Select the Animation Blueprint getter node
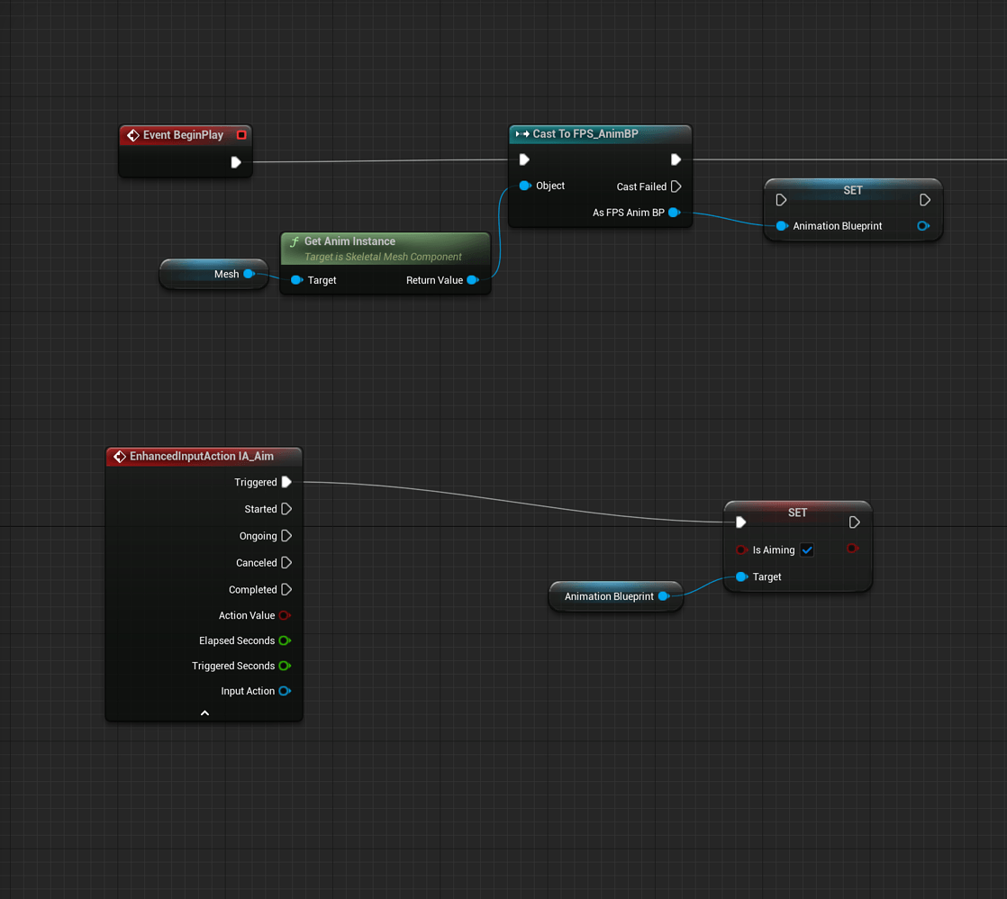Image resolution: width=1007 pixels, height=899 pixels. pos(616,596)
